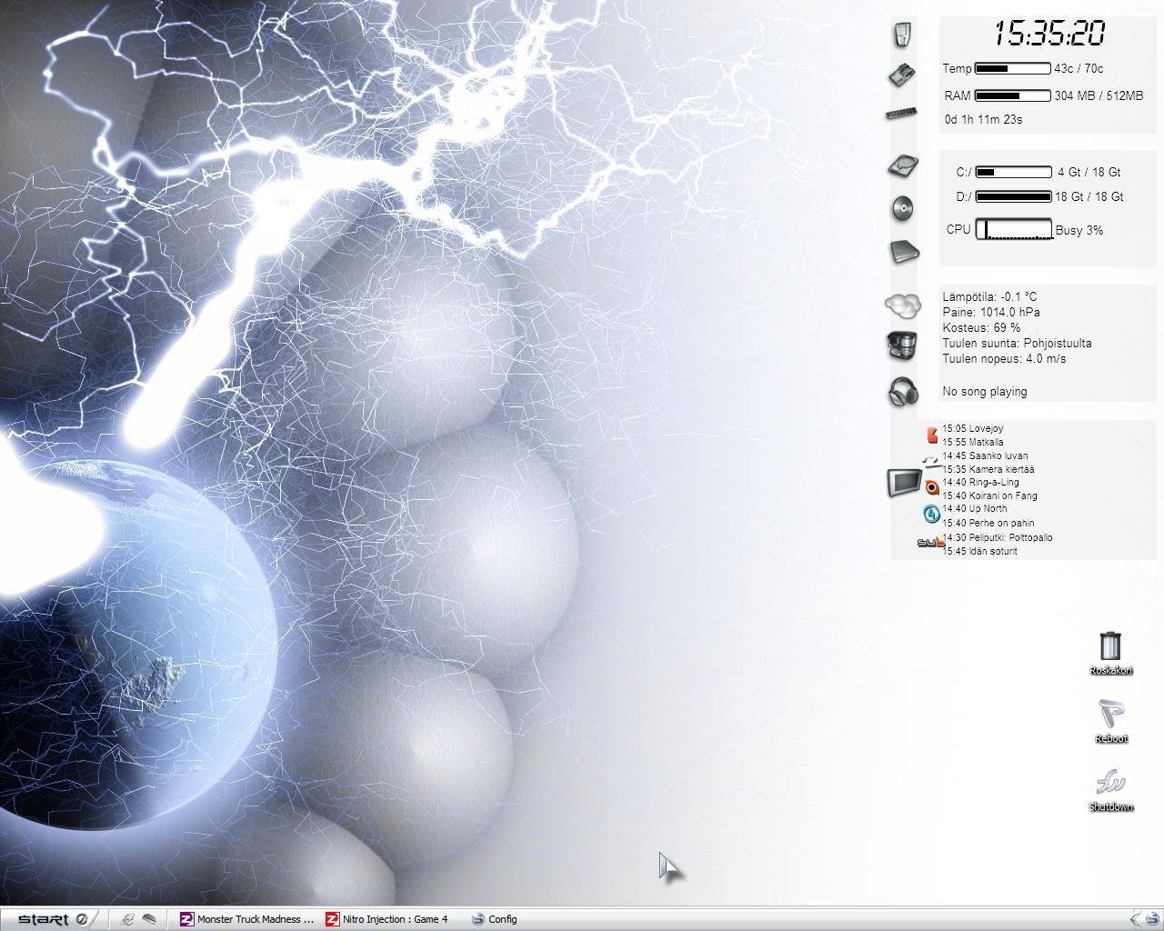The image size is (1164, 931).
Task: Click the channel logo beside Saanko luvan
Action: point(930,463)
